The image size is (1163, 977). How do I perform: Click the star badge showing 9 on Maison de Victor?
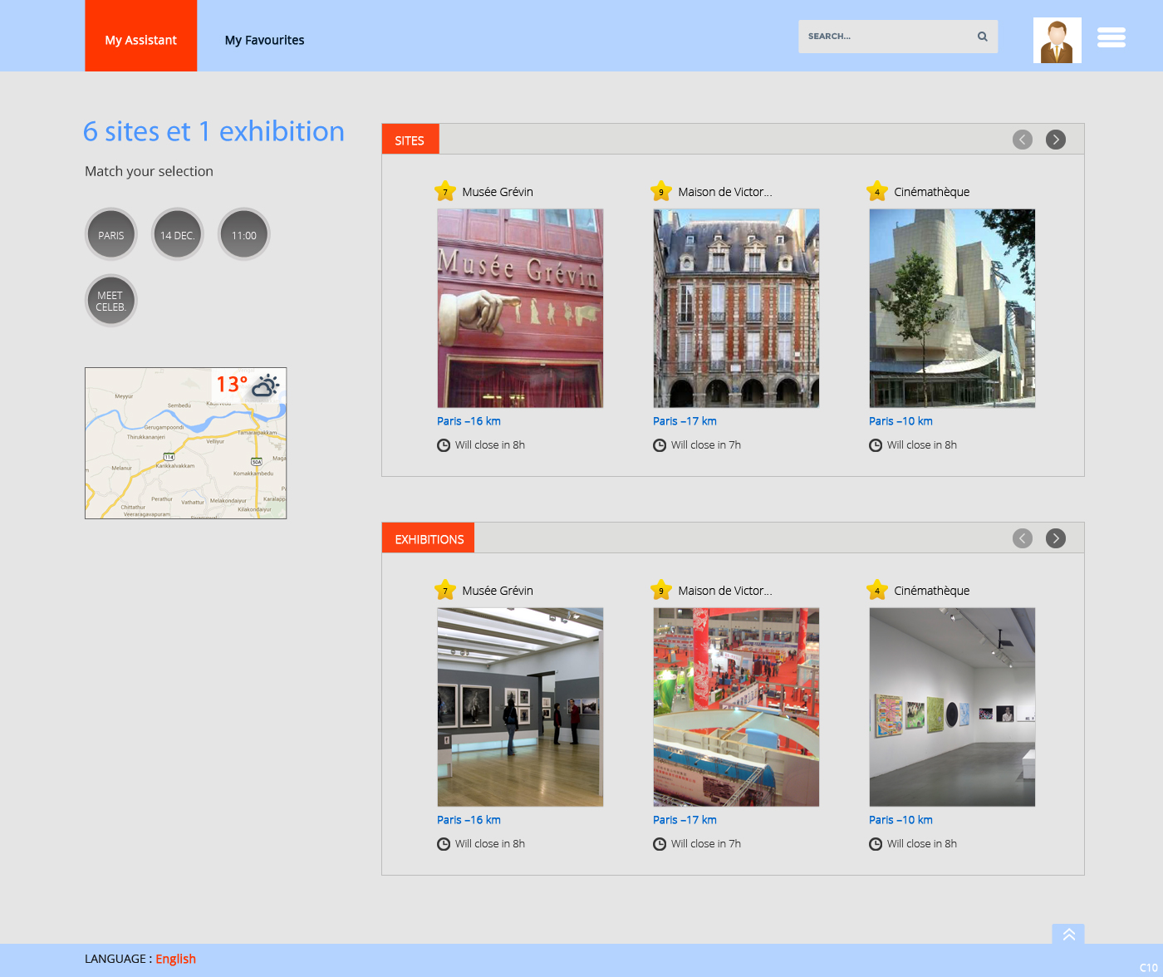[x=660, y=191]
